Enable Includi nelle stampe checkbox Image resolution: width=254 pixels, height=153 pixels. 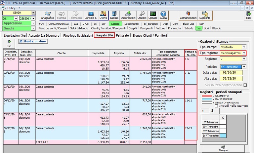coord(216,106)
